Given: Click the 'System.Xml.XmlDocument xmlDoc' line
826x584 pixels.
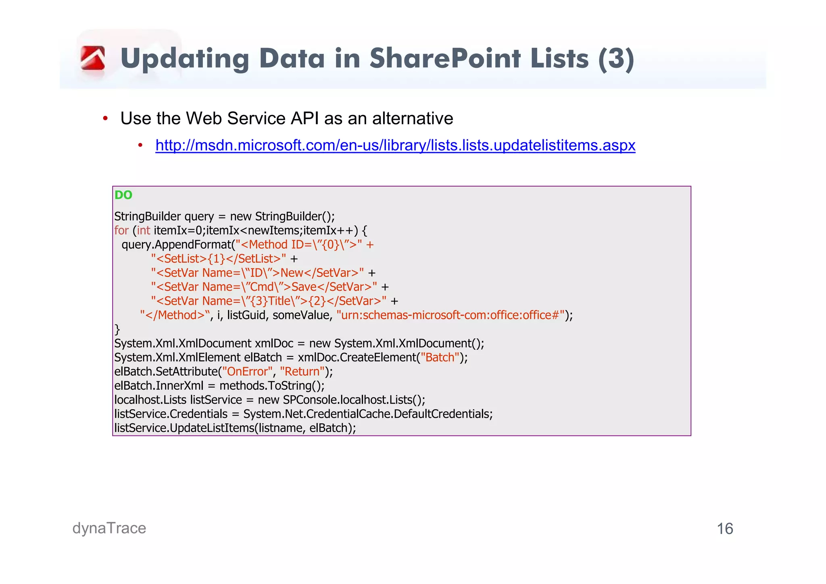Looking at the screenshot, I should tap(299, 343).
